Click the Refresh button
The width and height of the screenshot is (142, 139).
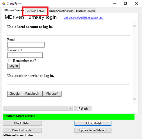83,109
